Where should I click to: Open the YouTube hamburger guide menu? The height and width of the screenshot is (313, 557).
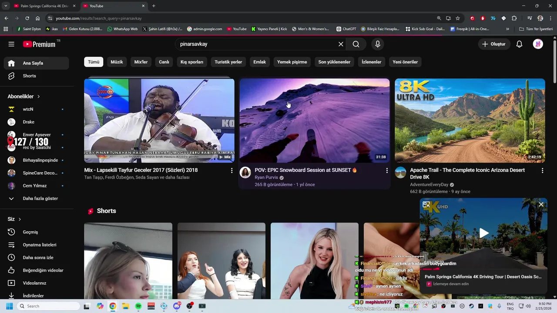tap(11, 44)
